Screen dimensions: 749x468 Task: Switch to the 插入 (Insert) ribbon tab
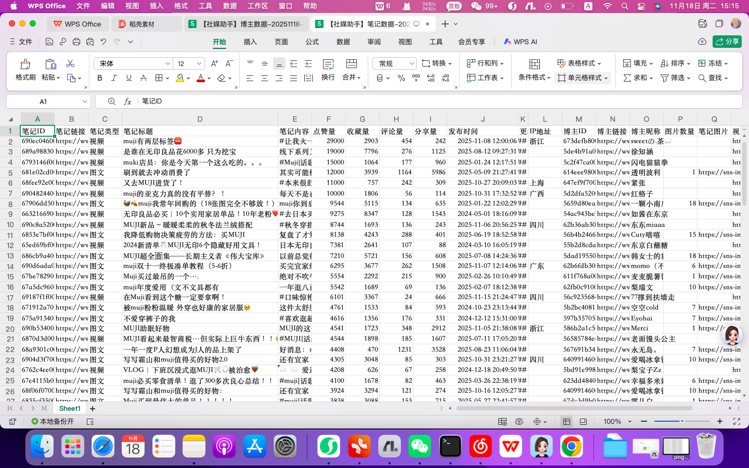pyautogui.click(x=250, y=42)
